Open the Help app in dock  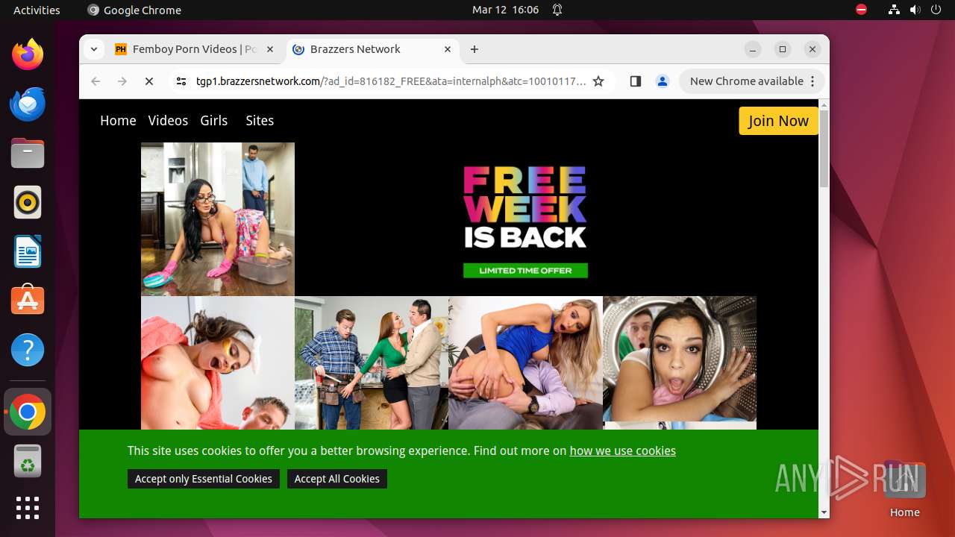(x=28, y=350)
